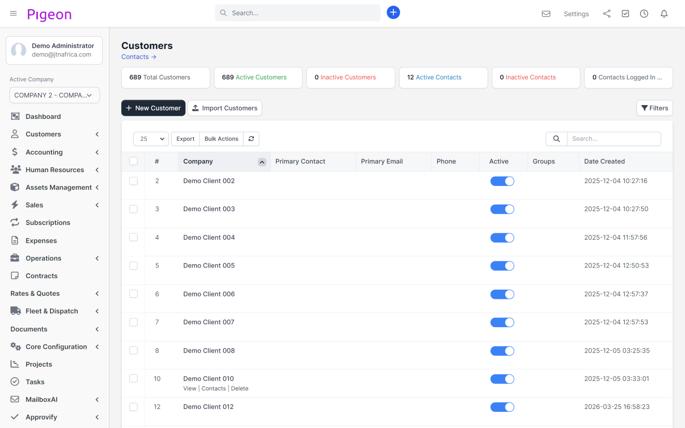Click the Approvify check icon
The height and width of the screenshot is (428, 685).
[x=15, y=417]
